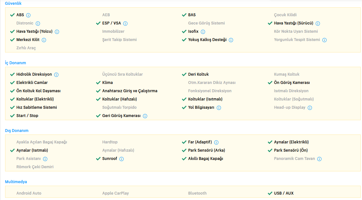This screenshot has width=362, height=200.
Task: Select the Zırhlı Araç label
Action: (26, 48)
